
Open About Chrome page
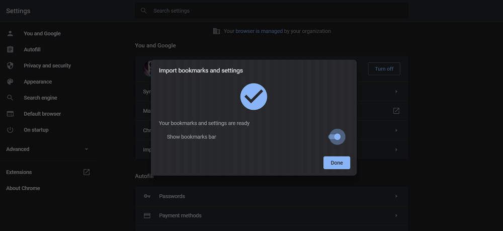coord(23,188)
